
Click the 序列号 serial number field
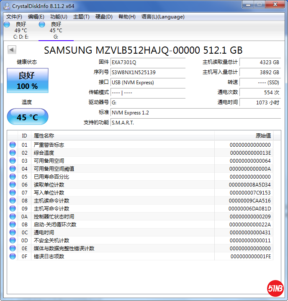pos(147,72)
